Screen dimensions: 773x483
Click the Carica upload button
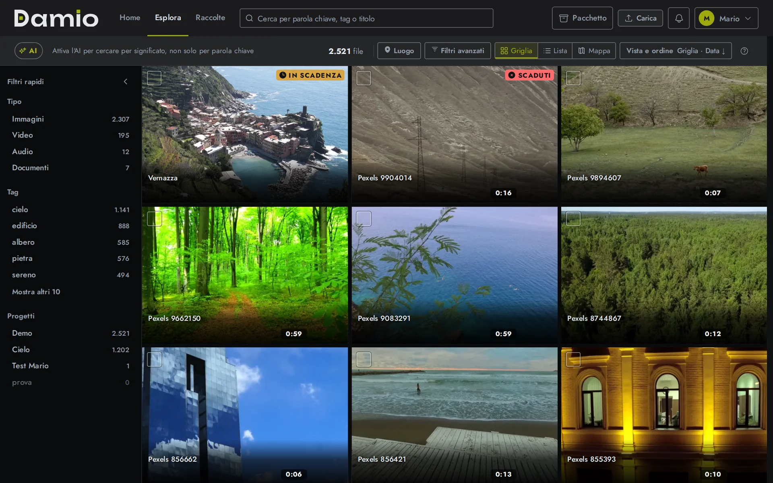[x=640, y=18]
